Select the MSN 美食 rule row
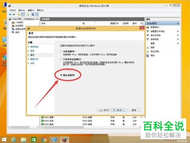The height and width of the screenshot is (143, 190). (91, 124)
